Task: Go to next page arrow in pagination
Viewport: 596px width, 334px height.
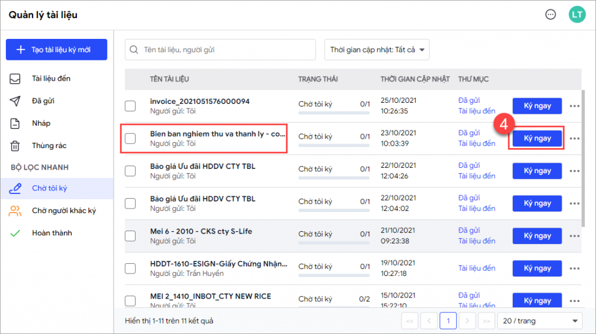Action: 467,321
